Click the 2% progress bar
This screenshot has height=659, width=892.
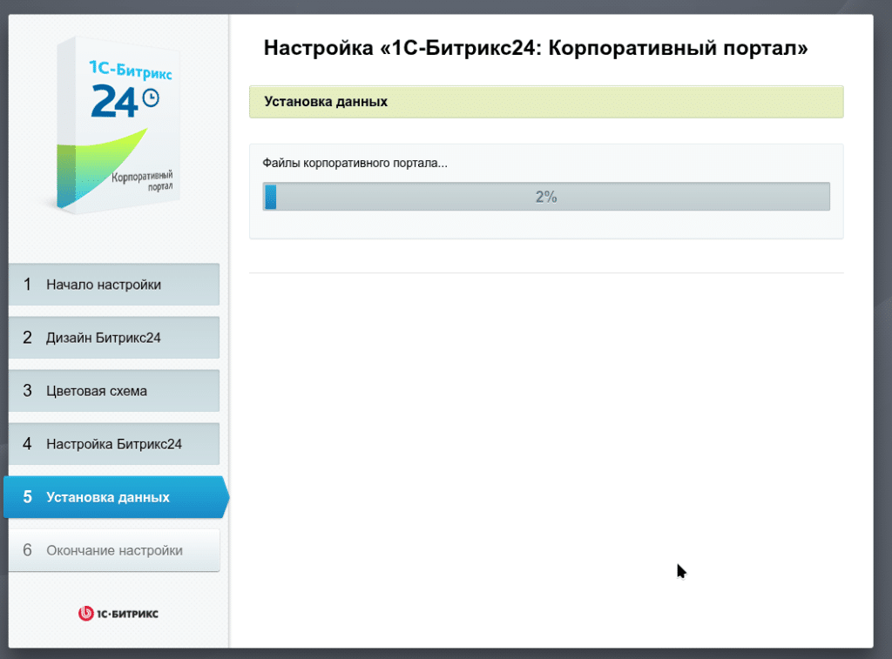click(x=546, y=196)
